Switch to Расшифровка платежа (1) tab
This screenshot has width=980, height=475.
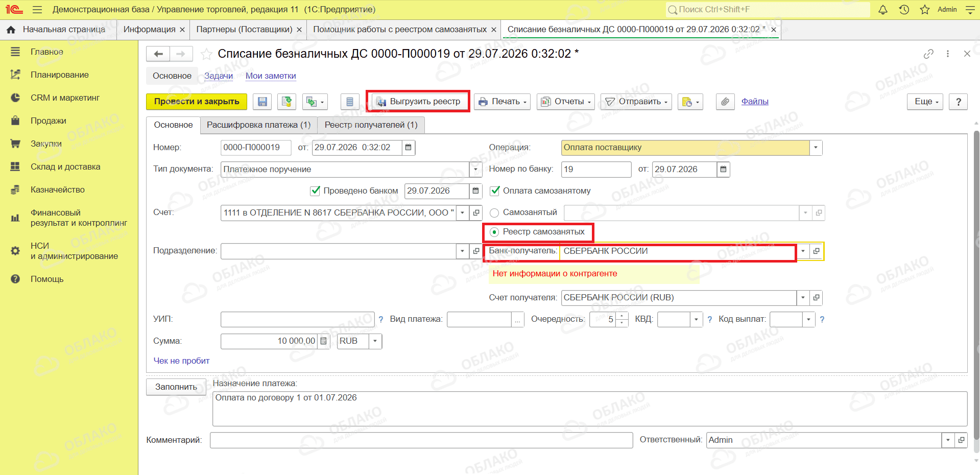point(258,125)
